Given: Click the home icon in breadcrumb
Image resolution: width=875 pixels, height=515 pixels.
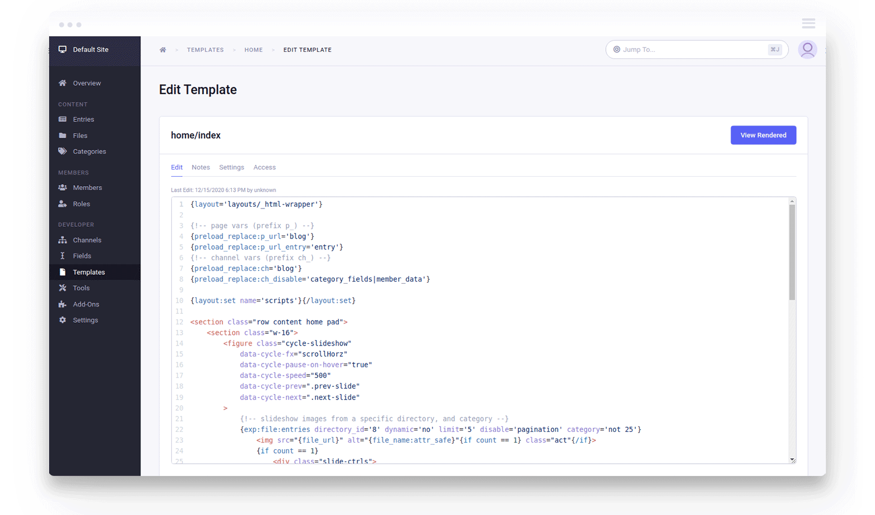Looking at the screenshot, I should (x=163, y=50).
